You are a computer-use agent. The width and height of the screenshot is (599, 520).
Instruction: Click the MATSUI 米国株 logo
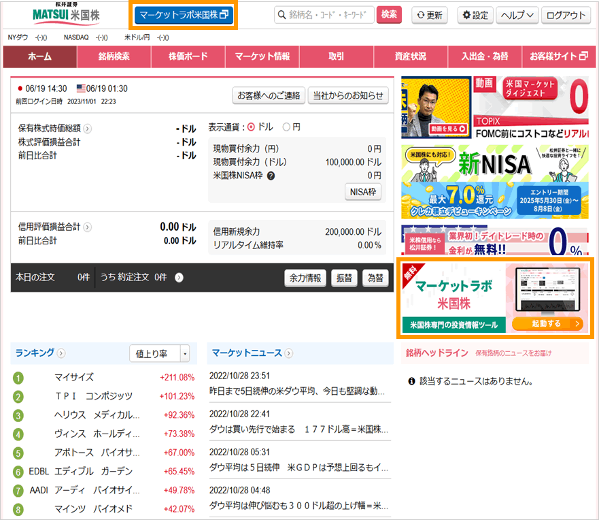pos(66,14)
